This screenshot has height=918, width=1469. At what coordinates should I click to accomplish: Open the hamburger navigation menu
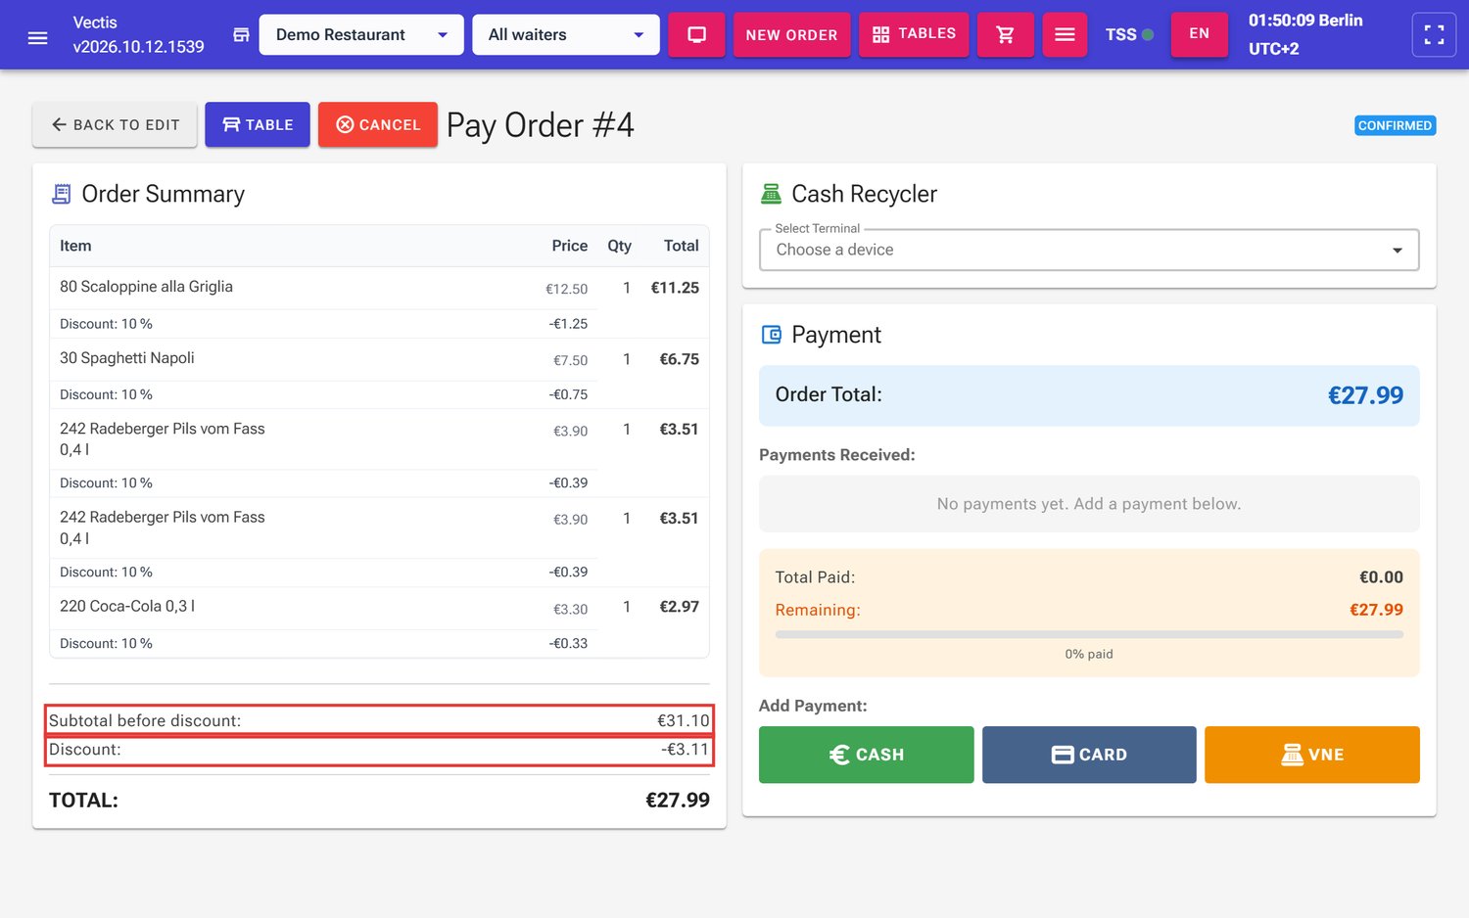38,37
